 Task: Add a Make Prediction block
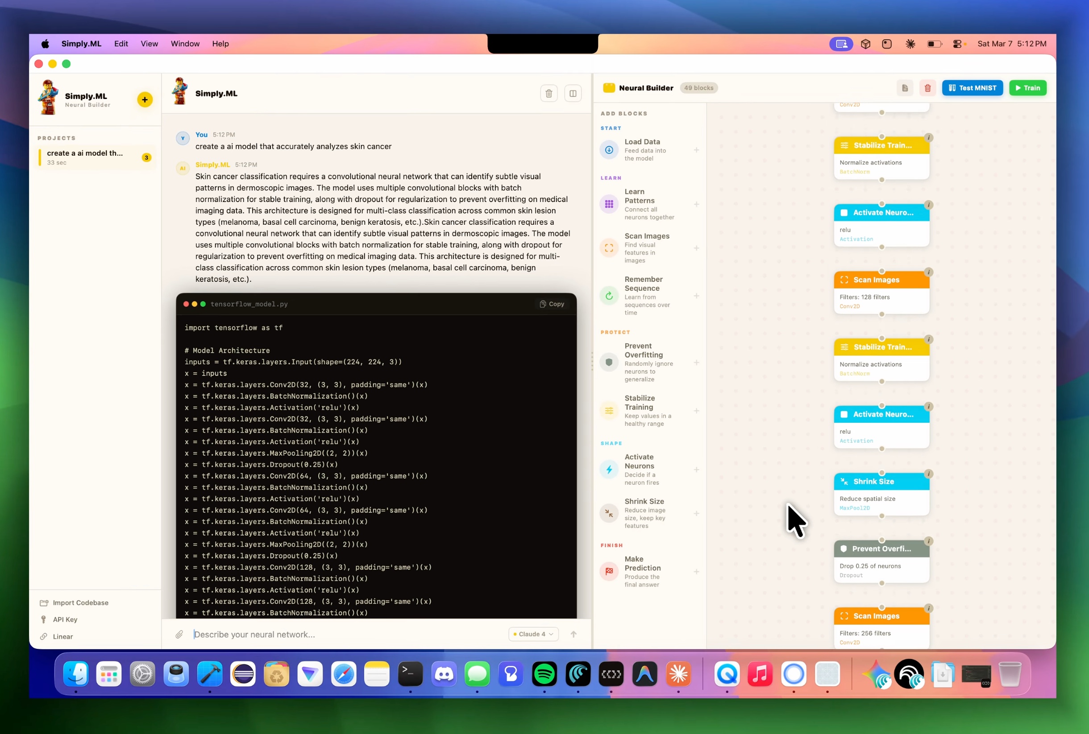[651, 571]
